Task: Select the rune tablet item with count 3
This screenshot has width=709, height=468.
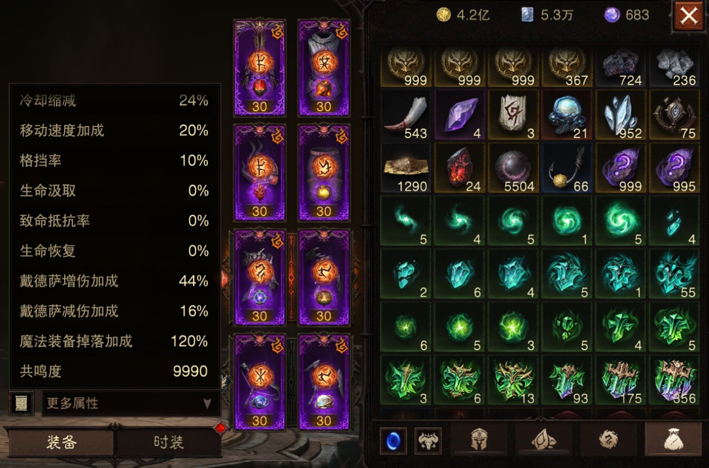Action: tap(514, 115)
